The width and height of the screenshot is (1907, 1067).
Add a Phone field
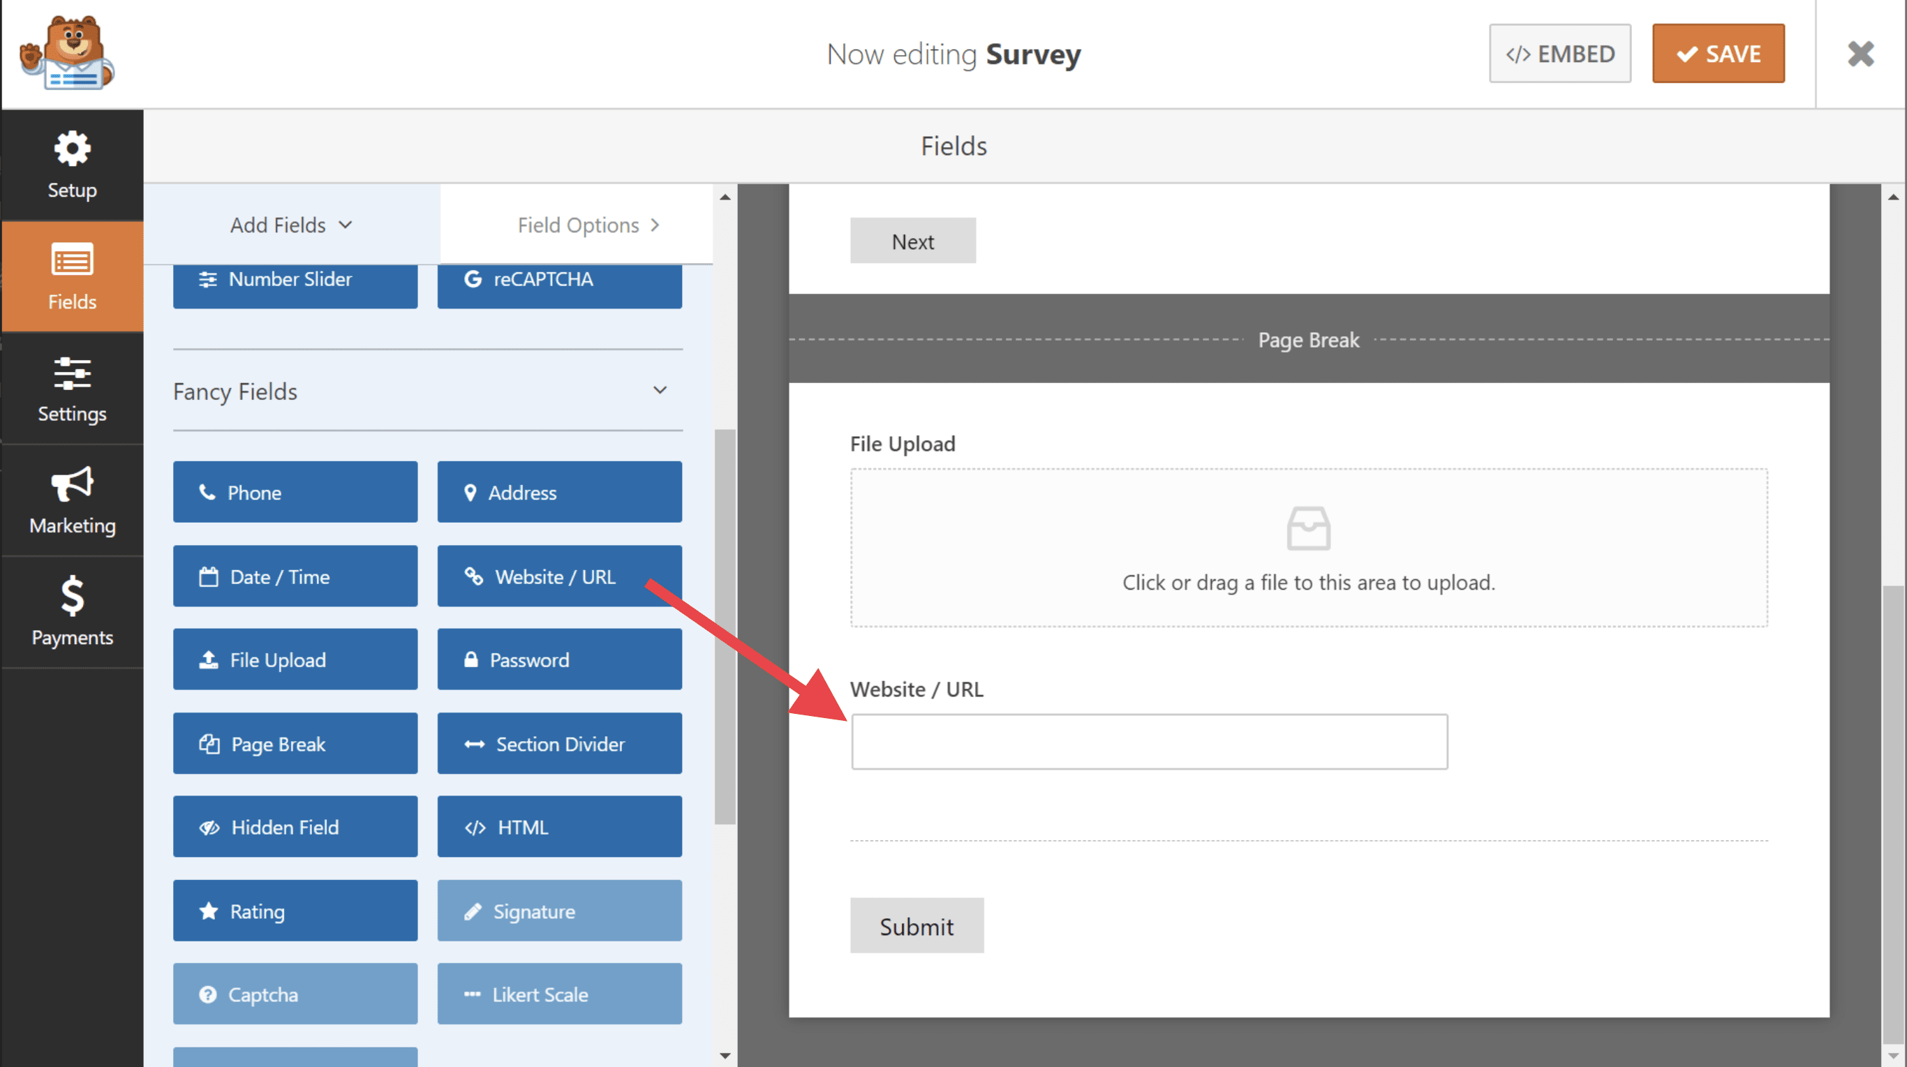(295, 492)
